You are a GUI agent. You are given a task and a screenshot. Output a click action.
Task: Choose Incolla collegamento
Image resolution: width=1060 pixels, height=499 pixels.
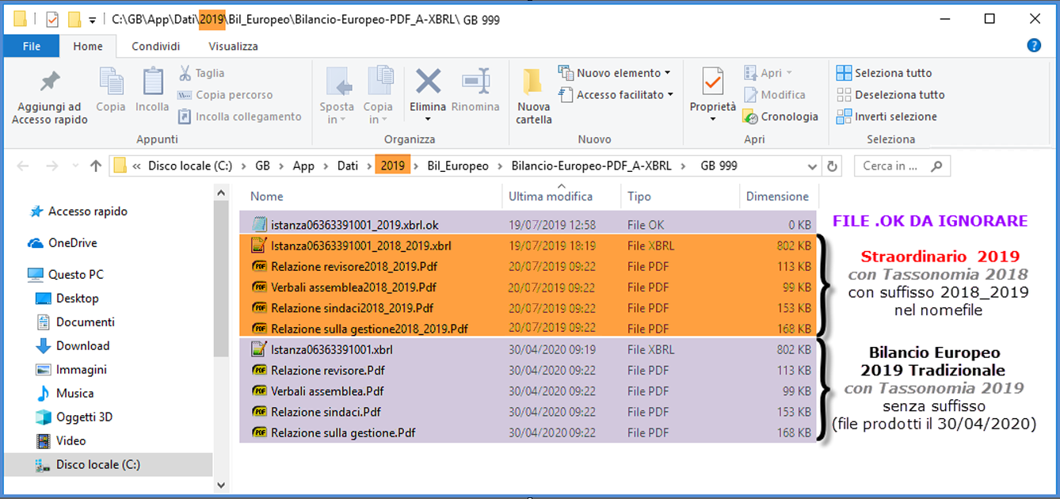[x=239, y=116]
